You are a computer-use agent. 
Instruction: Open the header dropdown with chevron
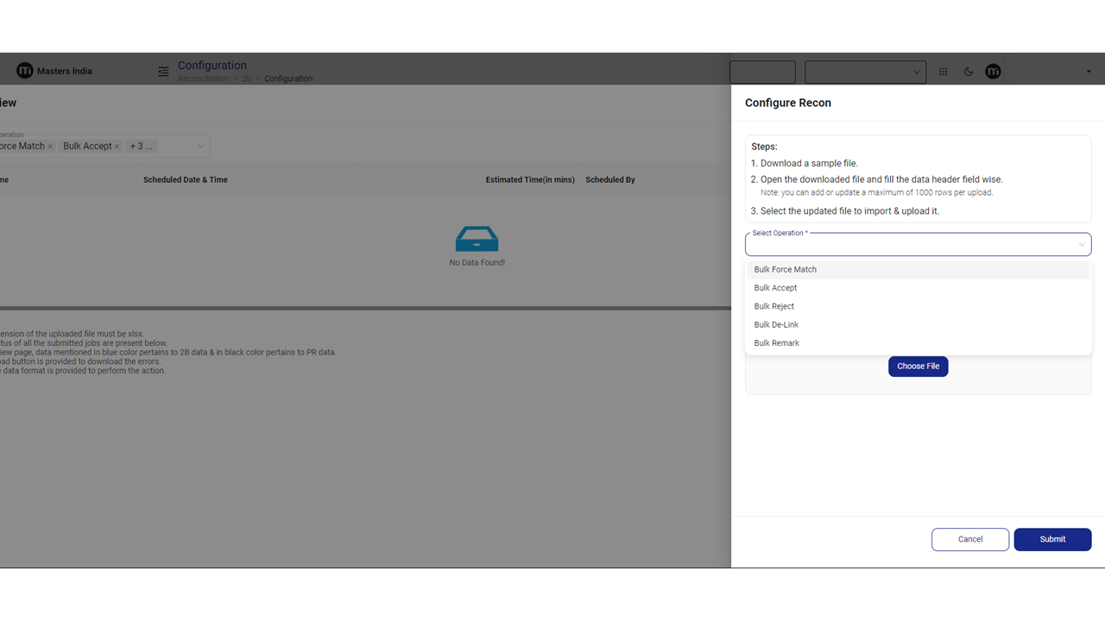[x=916, y=72]
